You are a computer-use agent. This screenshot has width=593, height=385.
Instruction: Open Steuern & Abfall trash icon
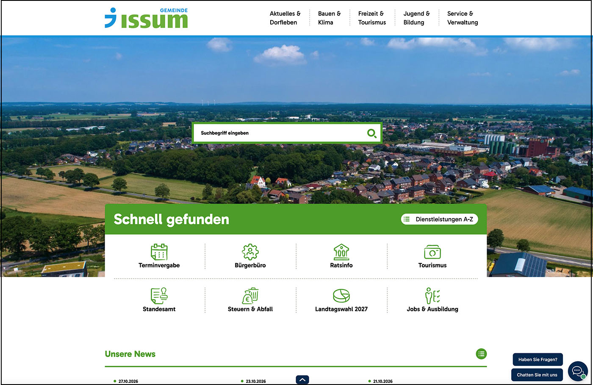click(x=250, y=296)
